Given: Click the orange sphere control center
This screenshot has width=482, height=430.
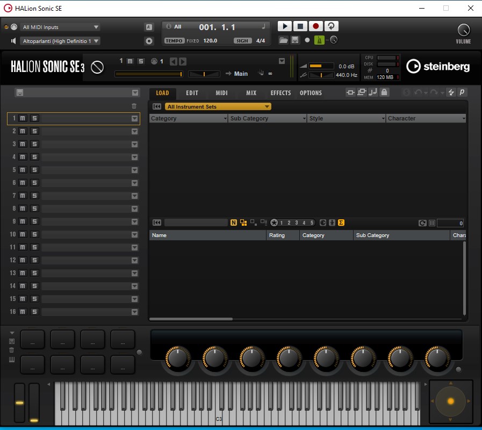Looking at the screenshot, I should pos(451,401).
